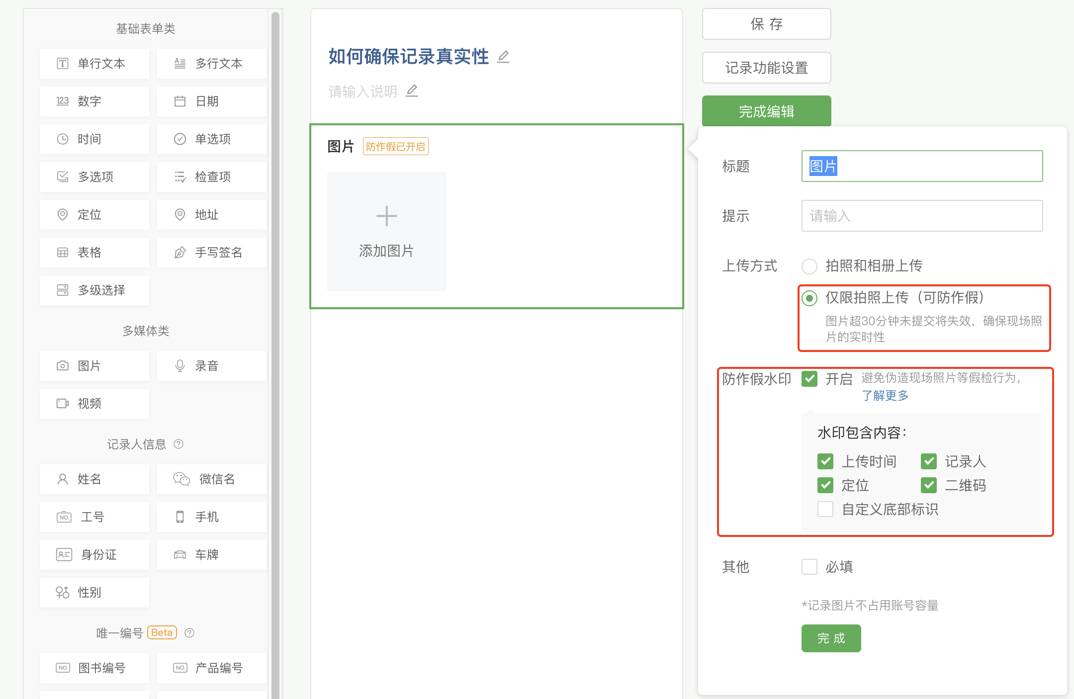Select 拍照和相册上传 radio option
Image resolution: width=1074 pixels, height=699 pixels.
[809, 266]
